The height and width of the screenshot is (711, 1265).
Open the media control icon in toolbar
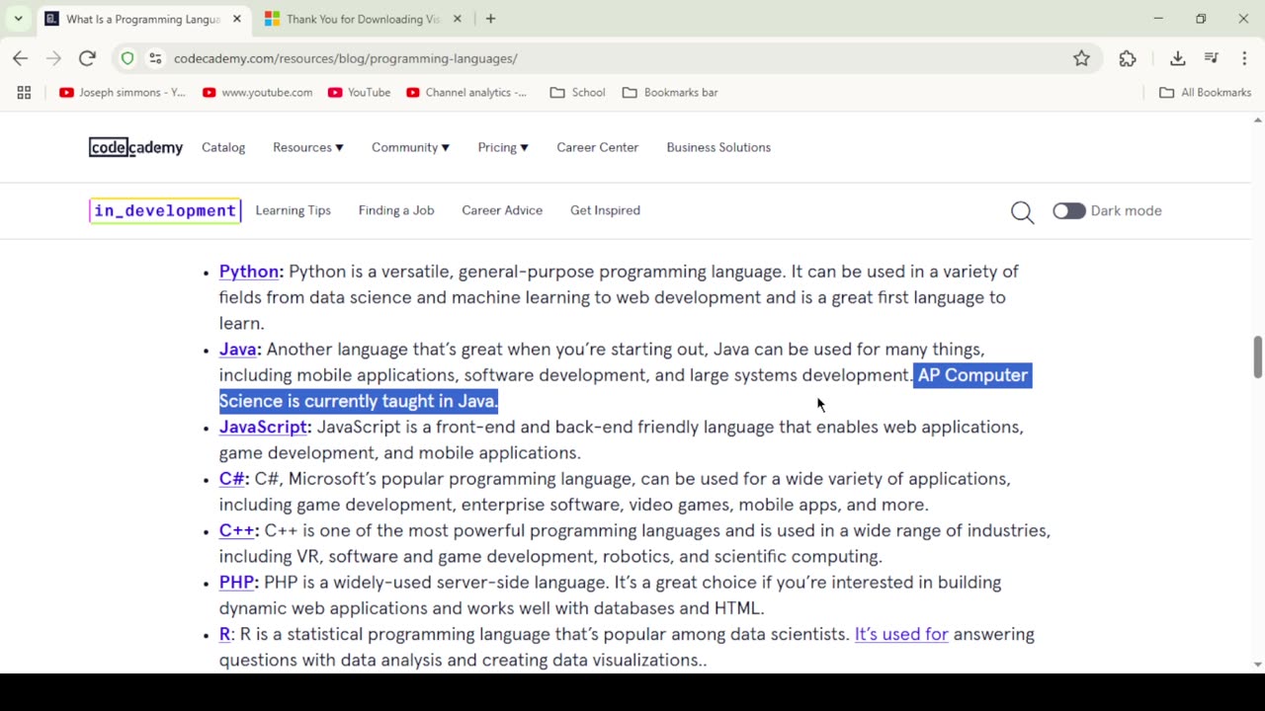tap(1212, 58)
